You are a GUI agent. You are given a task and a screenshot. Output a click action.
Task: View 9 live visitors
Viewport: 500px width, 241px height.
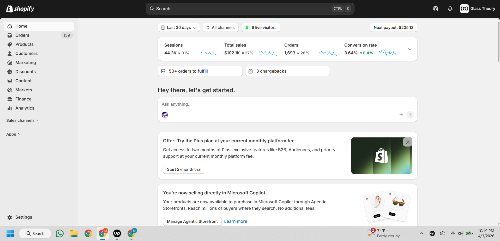click(x=261, y=28)
